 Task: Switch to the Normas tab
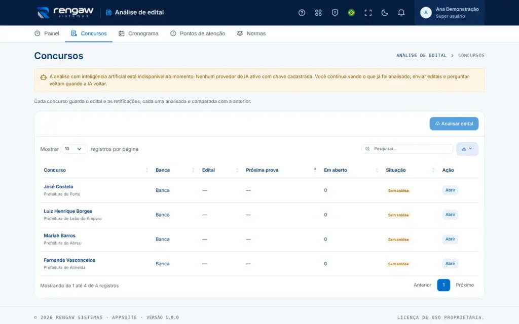point(251,33)
